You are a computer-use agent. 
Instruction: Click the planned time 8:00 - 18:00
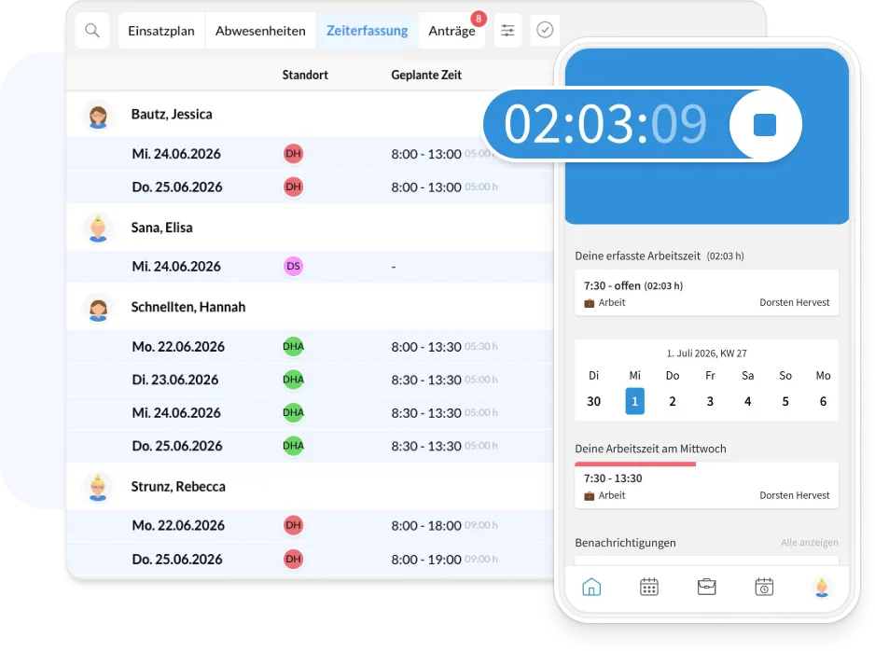click(x=425, y=525)
